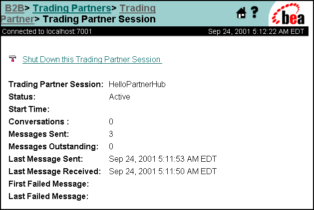314x210 pixels.
Task: Select the Trading Partner Session page title
Action: point(99,19)
